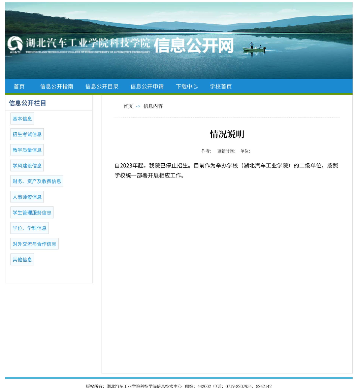Go to 信息公开目录 in the navigation bar
357x391 pixels.
[102, 87]
